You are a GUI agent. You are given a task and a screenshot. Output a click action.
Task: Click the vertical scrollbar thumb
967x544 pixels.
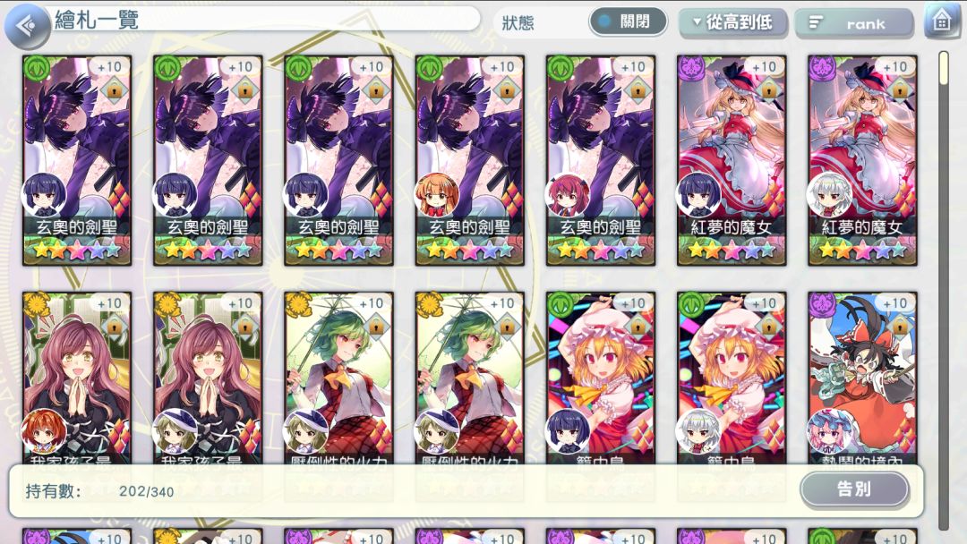point(944,69)
